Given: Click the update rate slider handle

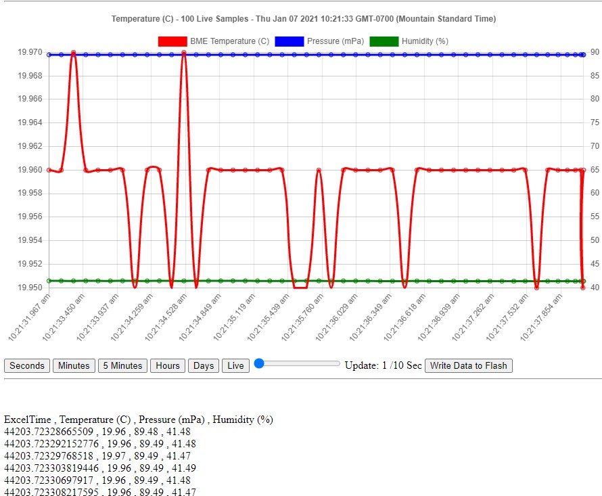Looking at the screenshot, I should [260, 363].
